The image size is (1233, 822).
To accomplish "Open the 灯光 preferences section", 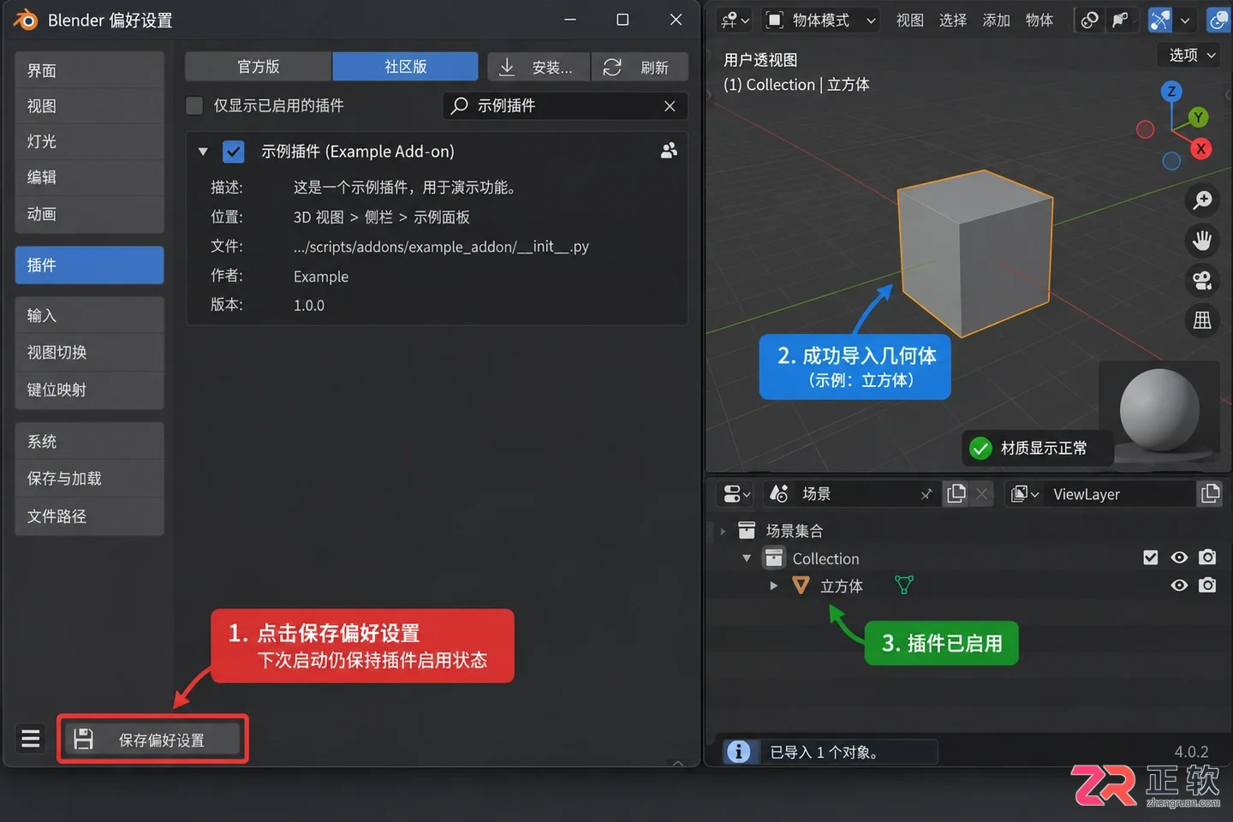I will (89, 142).
